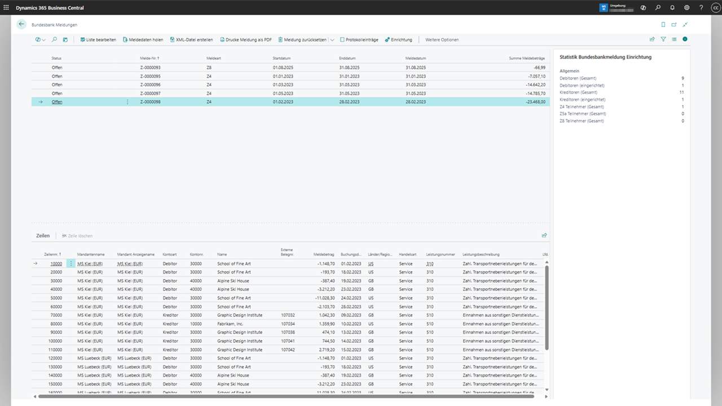This screenshot has height=406, width=722.
Task: Open row menu for Z-0000098
Action: point(127,102)
